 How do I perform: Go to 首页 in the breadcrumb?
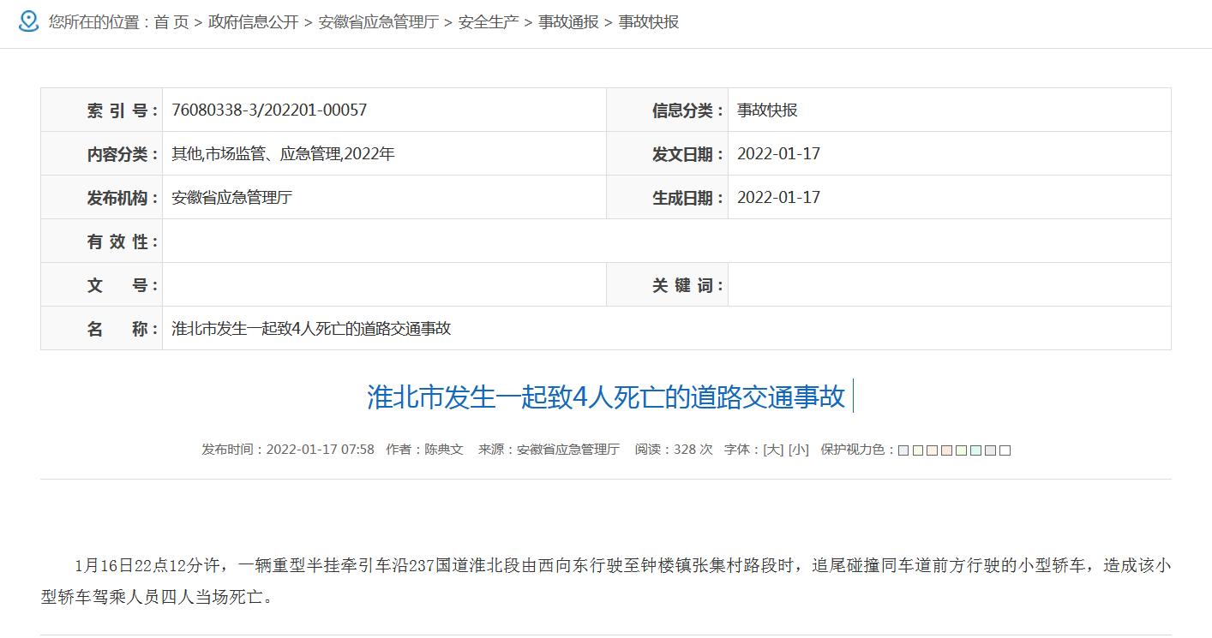(x=171, y=22)
